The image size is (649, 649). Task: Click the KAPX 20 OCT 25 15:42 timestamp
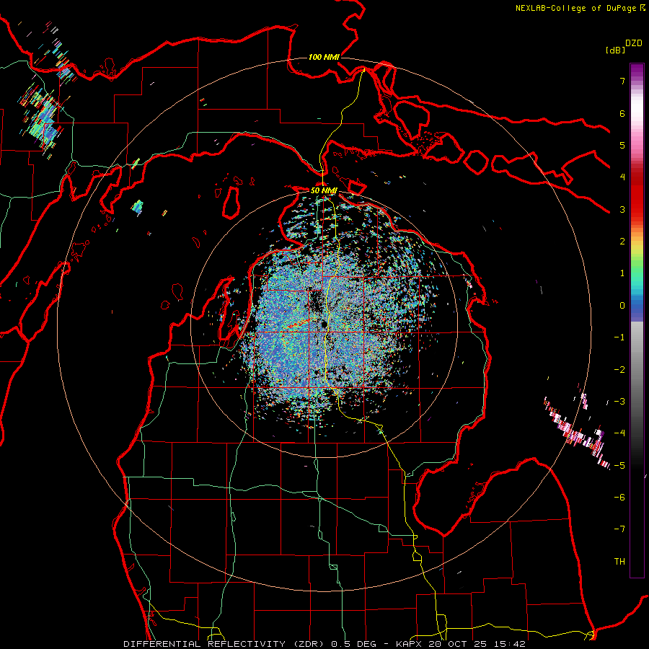(461, 644)
